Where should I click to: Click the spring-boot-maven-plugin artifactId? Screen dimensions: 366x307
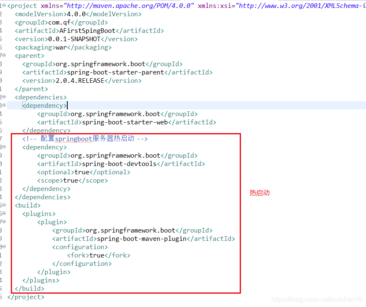142,239
